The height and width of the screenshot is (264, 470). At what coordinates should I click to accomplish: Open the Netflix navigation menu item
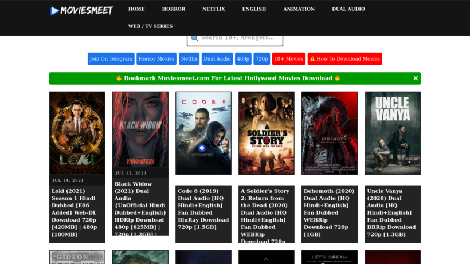213,9
